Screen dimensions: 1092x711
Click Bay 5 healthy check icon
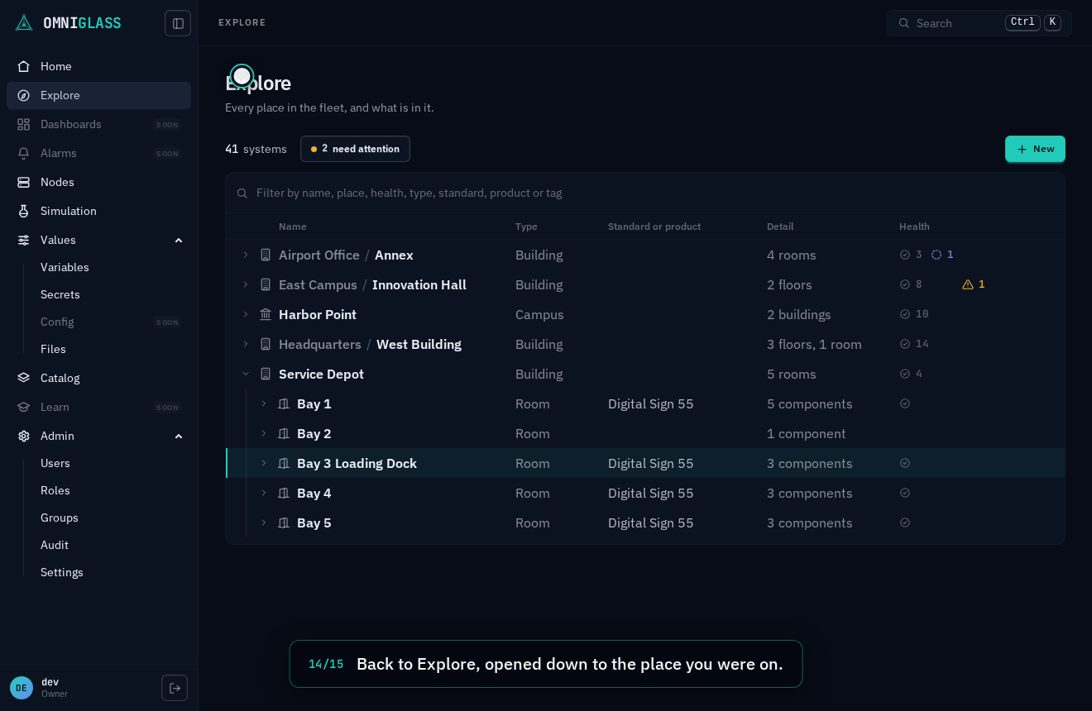pos(905,523)
